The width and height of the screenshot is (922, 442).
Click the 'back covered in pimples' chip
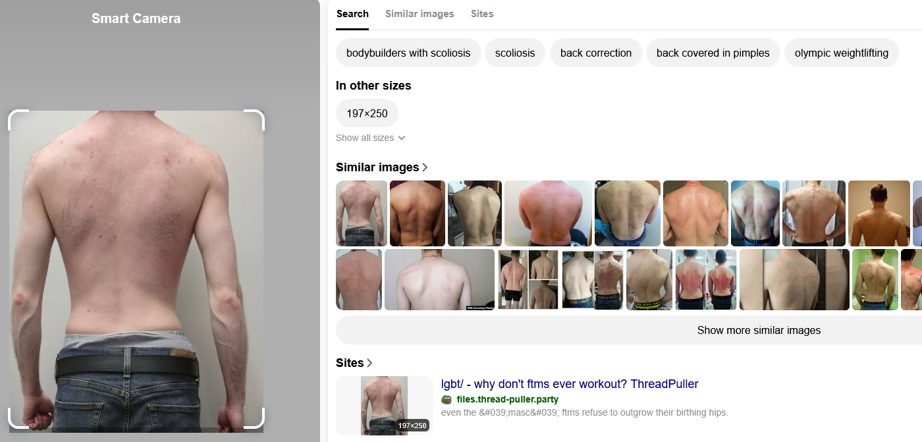(x=713, y=53)
